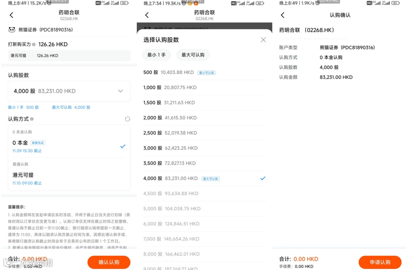
Task: Select 500 股 10,403.88 HKD option
Action: pyautogui.click(x=205, y=73)
